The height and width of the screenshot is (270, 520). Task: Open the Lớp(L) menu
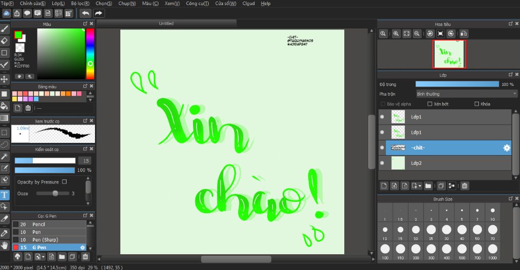pyautogui.click(x=58, y=4)
